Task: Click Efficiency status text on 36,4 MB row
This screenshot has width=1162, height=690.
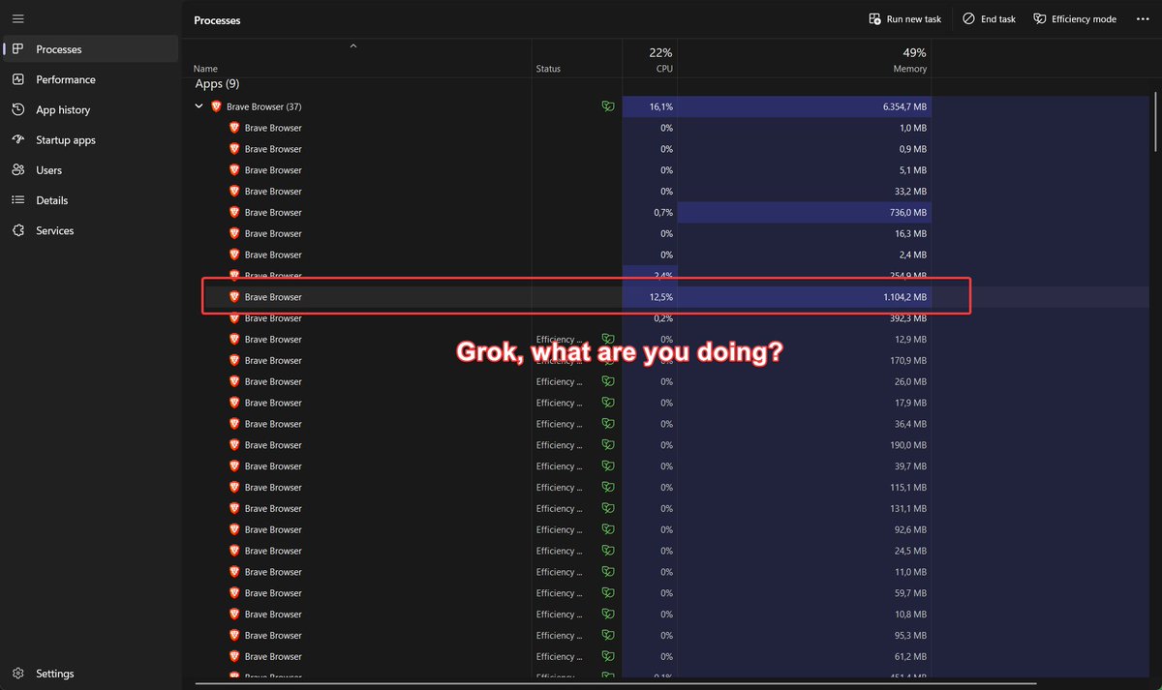Action: 560,424
